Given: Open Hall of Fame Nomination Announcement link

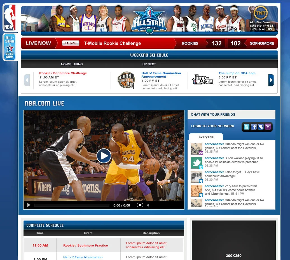Looking at the screenshot, I should click(161, 75).
